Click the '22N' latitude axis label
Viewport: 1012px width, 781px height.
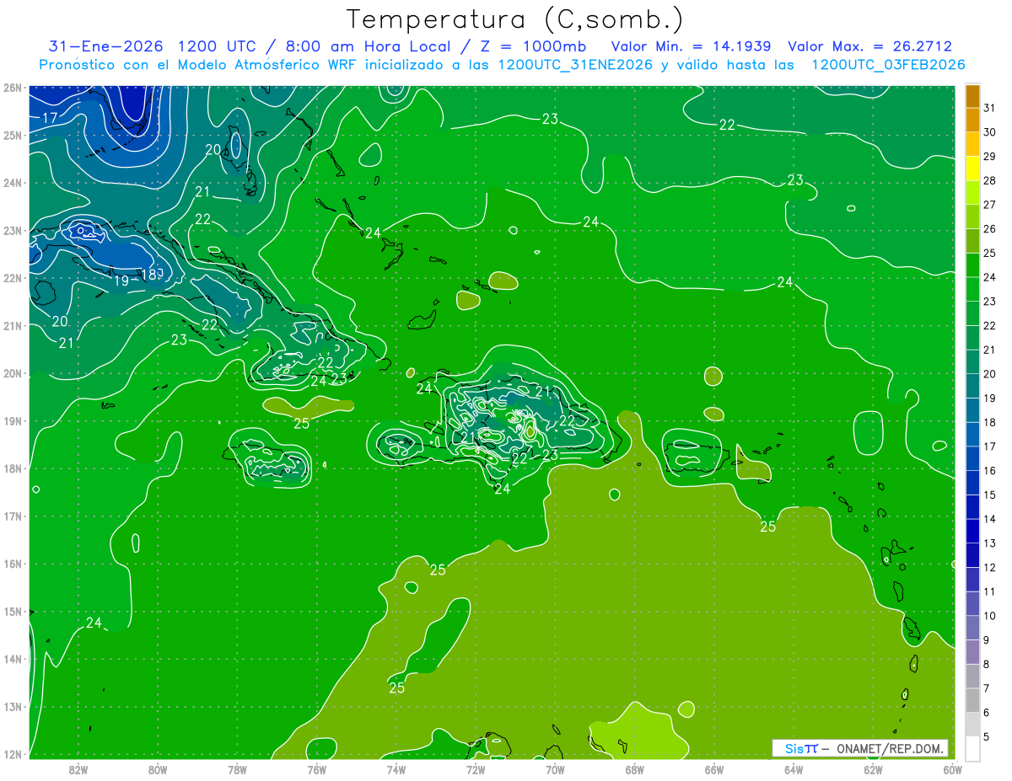(13, 278)
